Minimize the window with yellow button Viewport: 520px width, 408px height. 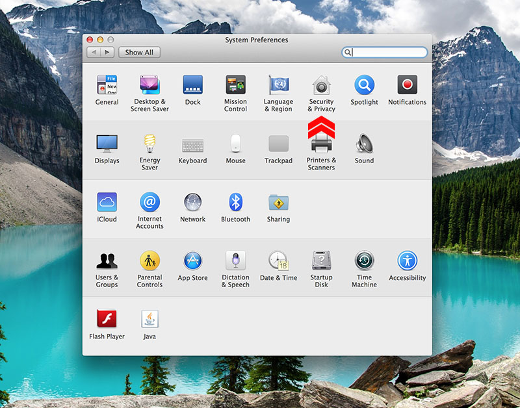tap(100, 40)
